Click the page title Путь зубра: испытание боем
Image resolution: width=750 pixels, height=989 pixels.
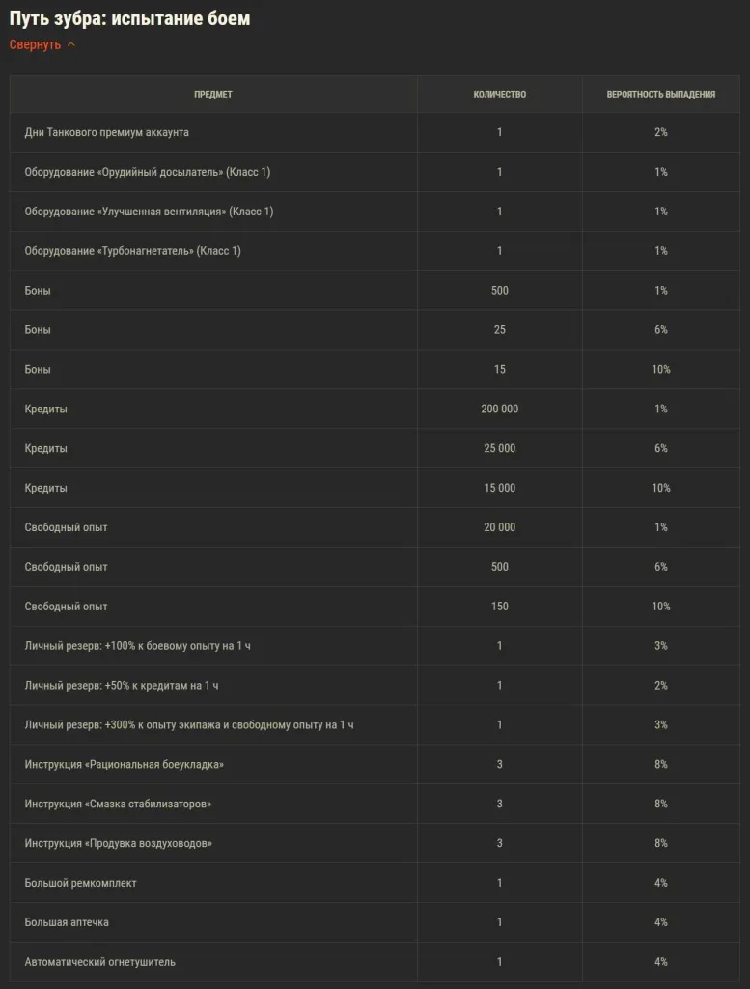(129, 18)
